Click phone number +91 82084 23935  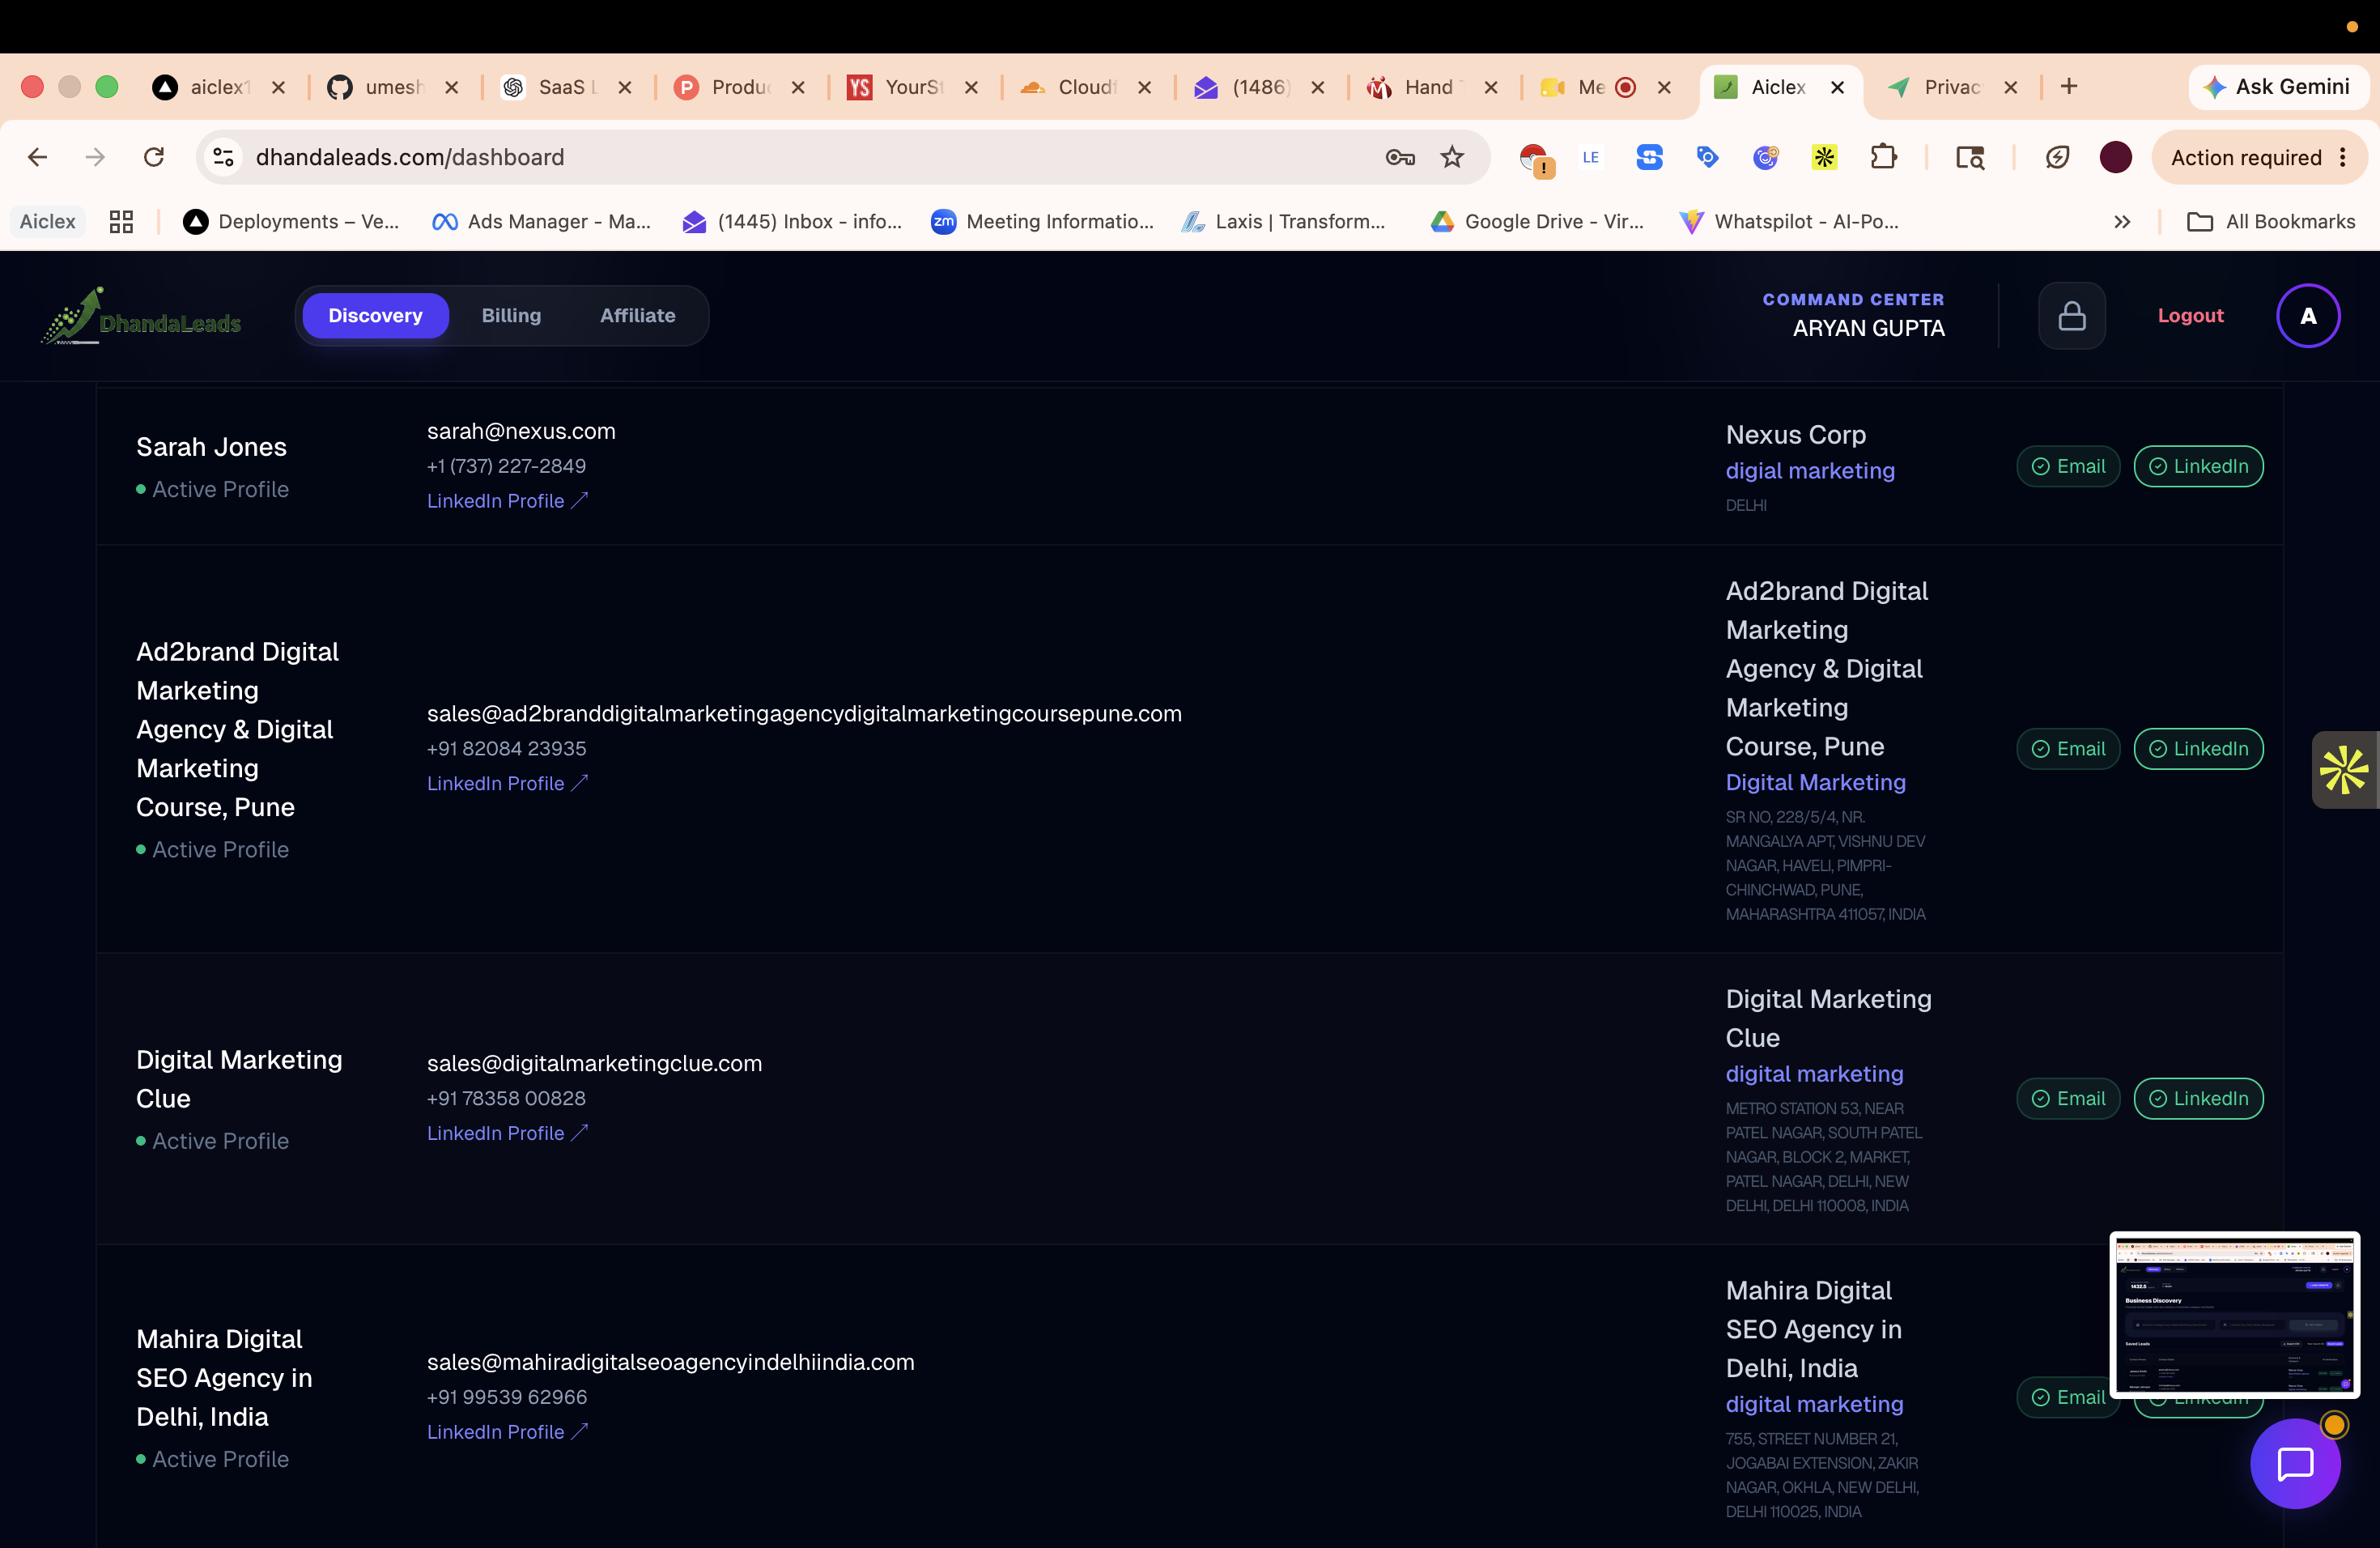click(x=506, y=749)
